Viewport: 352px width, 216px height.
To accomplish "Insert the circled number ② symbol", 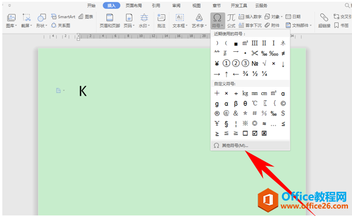I will click(x=236, y=63).
